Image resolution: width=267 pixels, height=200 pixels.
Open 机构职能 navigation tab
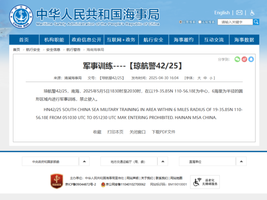[54, 40]
